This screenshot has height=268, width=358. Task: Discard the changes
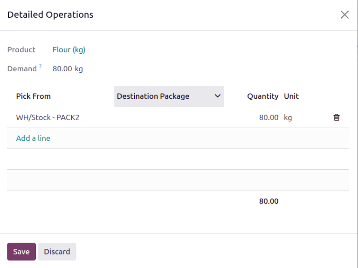[x=57, y=252]
